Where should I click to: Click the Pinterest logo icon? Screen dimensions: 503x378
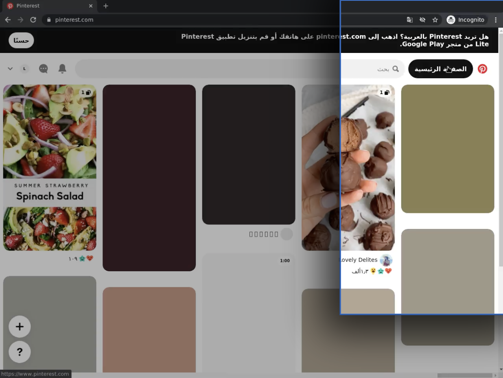[x=482, y=69]
